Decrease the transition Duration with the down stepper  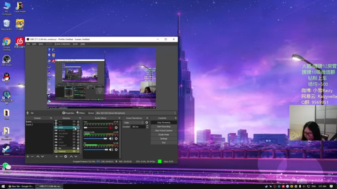point(147,128)
